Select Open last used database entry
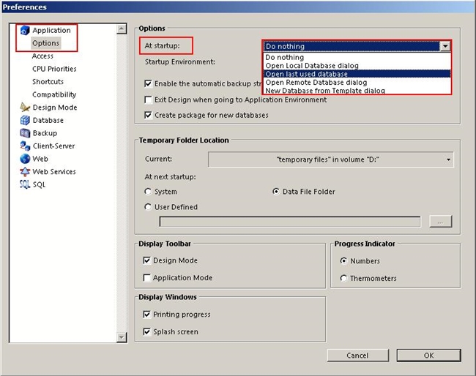Screen dimensions: 476x376 306,74
